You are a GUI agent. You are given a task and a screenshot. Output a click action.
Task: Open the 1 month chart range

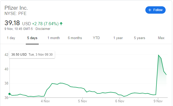54,38
